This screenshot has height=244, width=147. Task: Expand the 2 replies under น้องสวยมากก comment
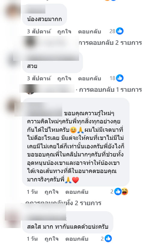click(x=110, y=43)
